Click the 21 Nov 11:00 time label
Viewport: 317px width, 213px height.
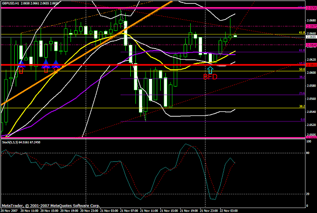[149, 211]
